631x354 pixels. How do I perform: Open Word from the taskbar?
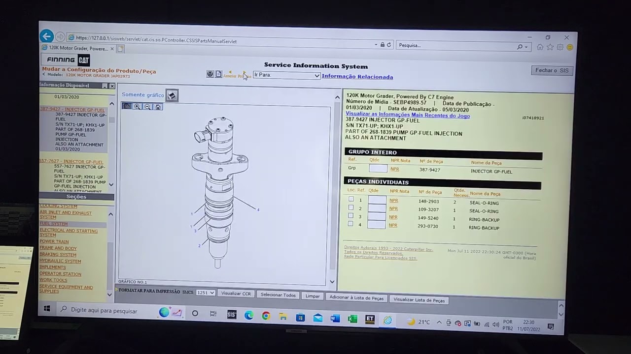tap(335, 318)
